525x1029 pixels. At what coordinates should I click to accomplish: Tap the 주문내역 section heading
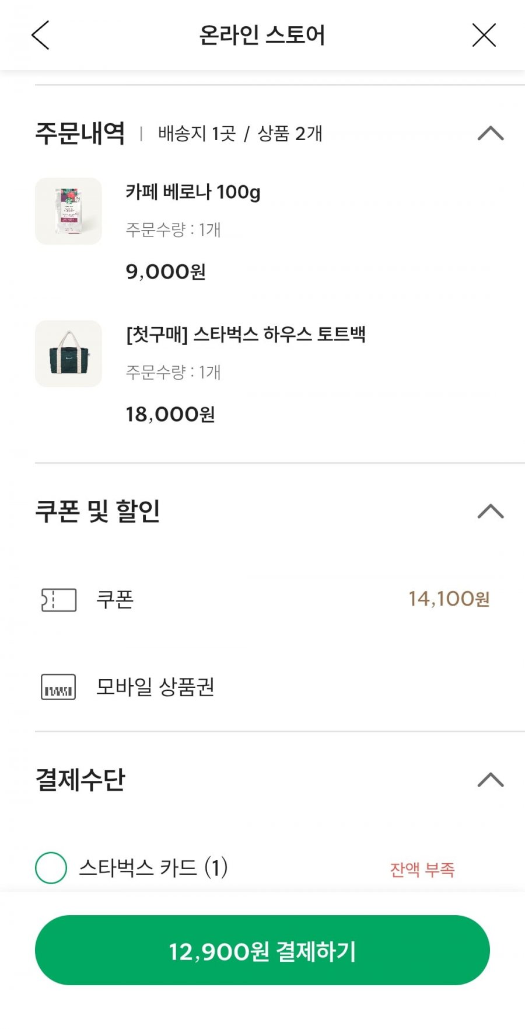[80, 134]
